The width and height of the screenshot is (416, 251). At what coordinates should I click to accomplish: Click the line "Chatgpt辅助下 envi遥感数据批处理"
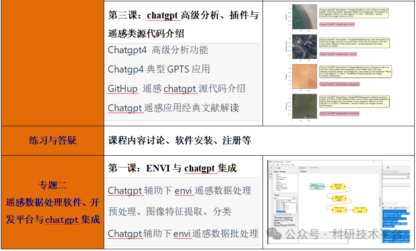click(183, 233)
